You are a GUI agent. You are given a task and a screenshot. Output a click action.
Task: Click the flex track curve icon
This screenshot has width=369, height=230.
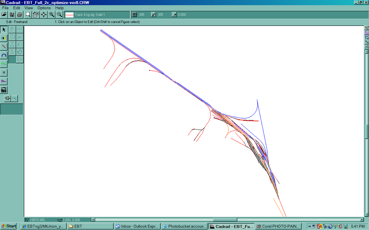[x=14, y=98]
